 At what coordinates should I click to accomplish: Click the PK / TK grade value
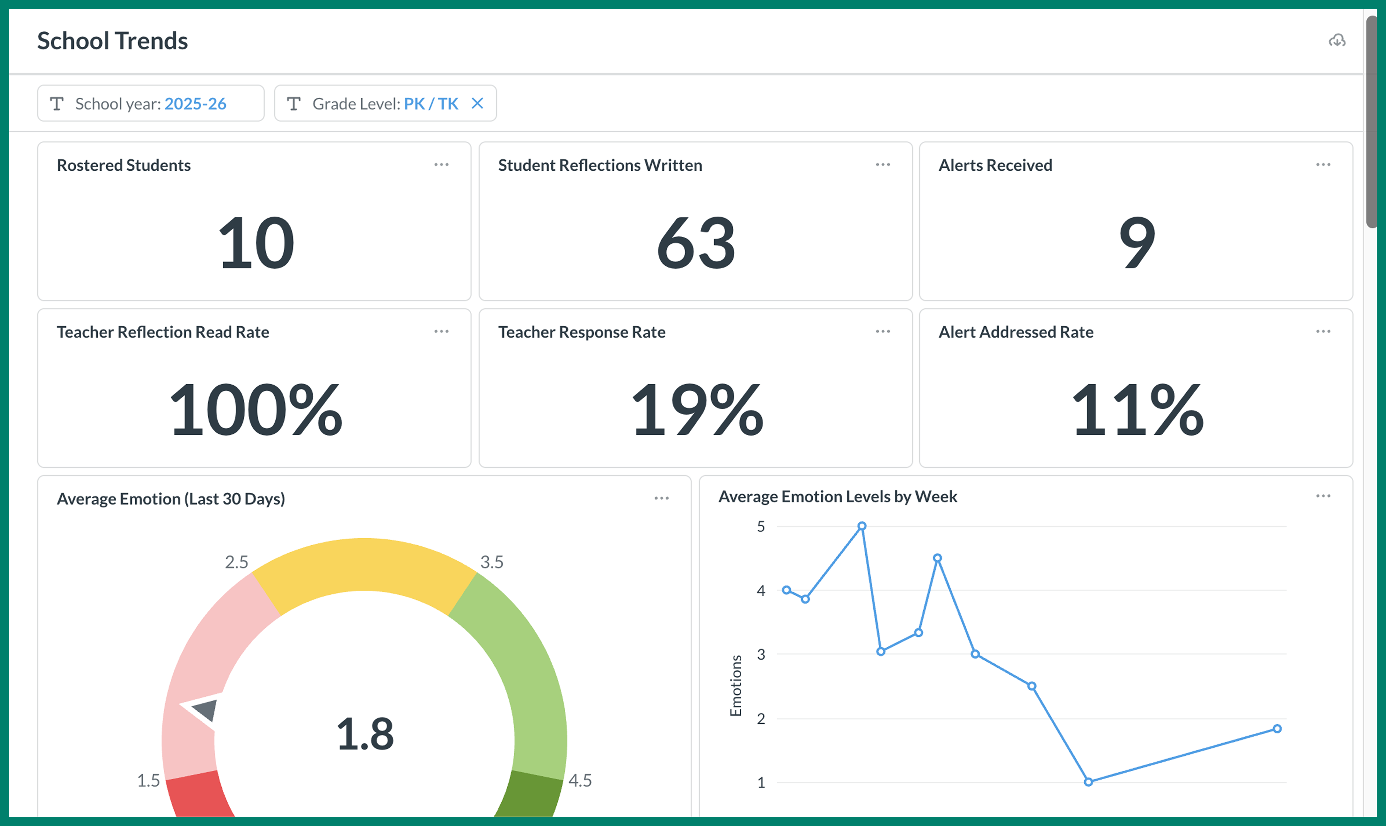click(430, 103)
